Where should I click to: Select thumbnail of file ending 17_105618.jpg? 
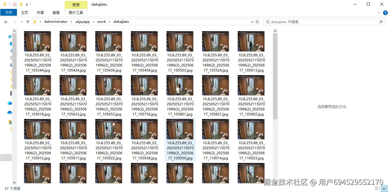point(37,85)
